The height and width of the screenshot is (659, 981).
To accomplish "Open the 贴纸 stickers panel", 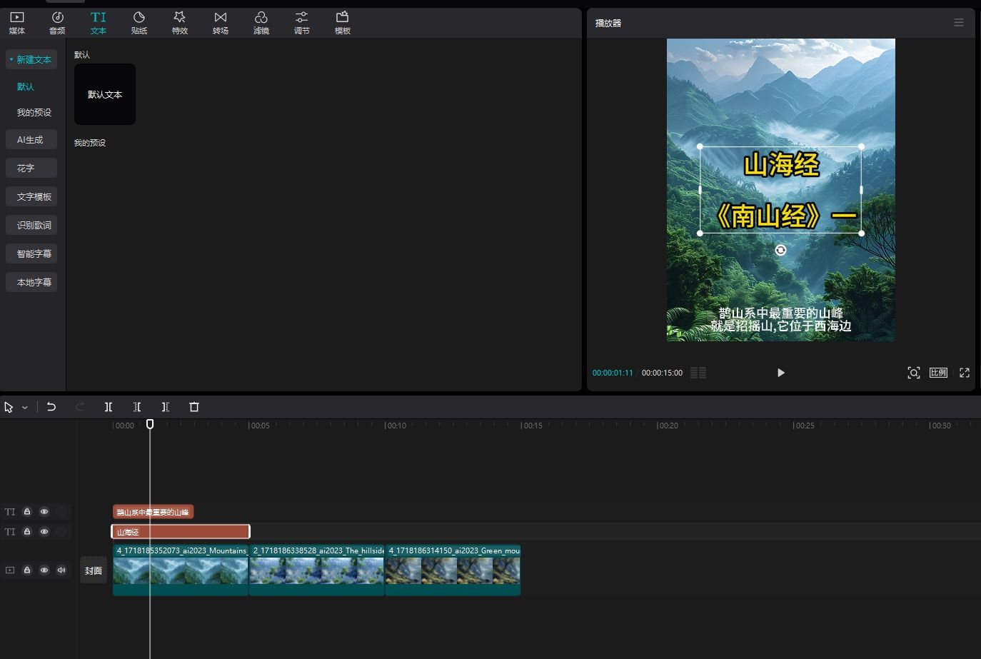I will click(139, 23).
